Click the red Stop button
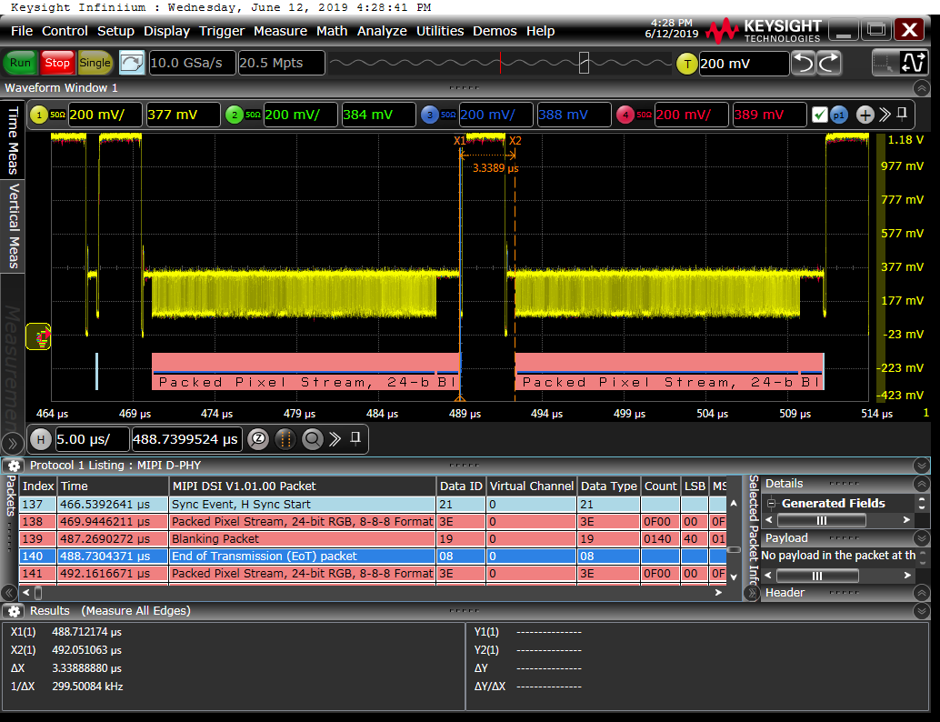 click(57, 63)
